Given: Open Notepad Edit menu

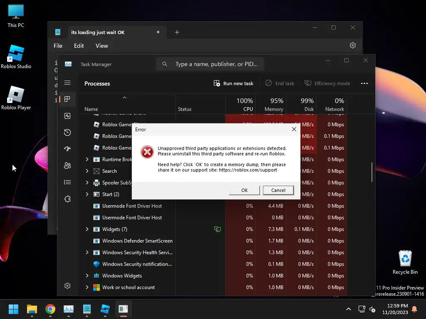Looking at the screenshot, I should (79, 46).
